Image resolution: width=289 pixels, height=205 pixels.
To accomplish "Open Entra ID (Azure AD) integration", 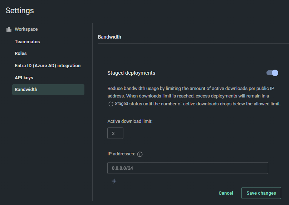I will [48, 66].
